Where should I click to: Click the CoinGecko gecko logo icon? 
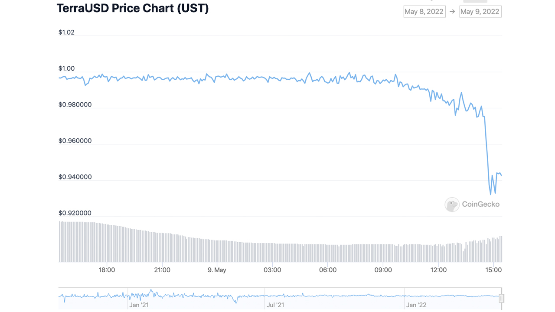pos(452,204)
